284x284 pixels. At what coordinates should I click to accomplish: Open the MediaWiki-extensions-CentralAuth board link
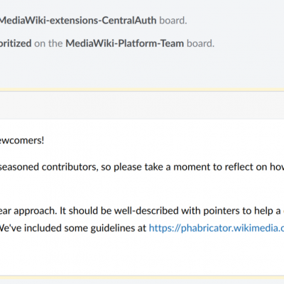(78, 21)
